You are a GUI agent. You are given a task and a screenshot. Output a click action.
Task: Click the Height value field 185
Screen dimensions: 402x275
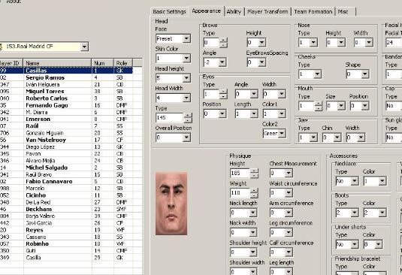[240, 174]
